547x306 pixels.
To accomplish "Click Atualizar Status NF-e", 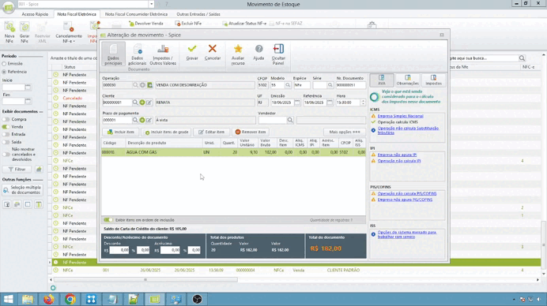I will point(244,24).
